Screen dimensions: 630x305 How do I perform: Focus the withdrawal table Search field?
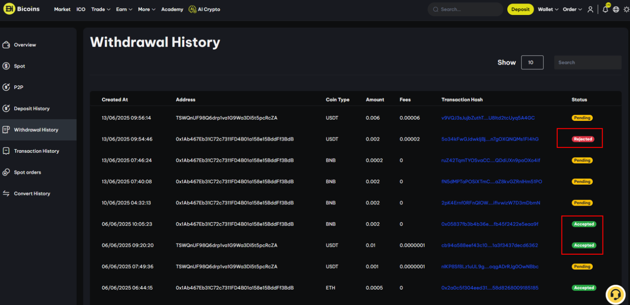588,62
